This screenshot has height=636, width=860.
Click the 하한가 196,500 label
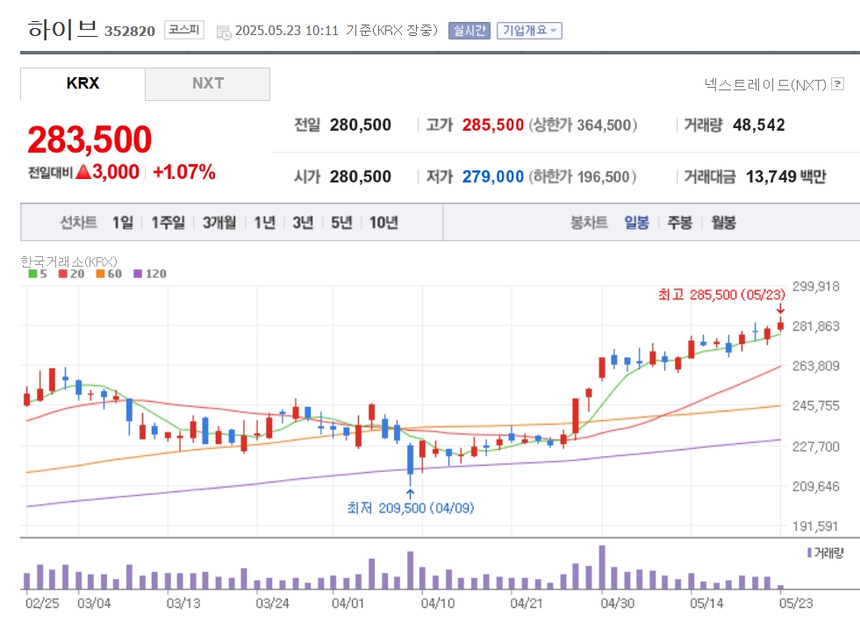coord(583,176)
